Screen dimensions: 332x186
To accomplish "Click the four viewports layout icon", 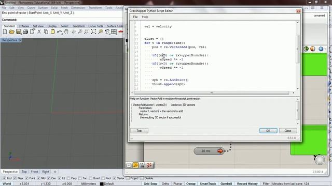I will 114,32.
